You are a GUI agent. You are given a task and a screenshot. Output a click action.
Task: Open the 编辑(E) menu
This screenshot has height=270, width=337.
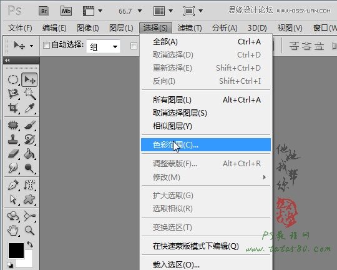54,28
